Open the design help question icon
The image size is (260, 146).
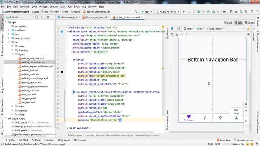(248, 34)
